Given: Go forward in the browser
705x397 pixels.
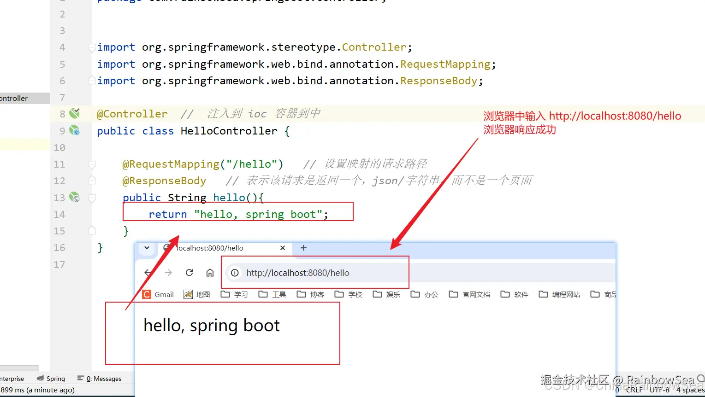Looking at the screenshot, I should [x=168, y=273].
